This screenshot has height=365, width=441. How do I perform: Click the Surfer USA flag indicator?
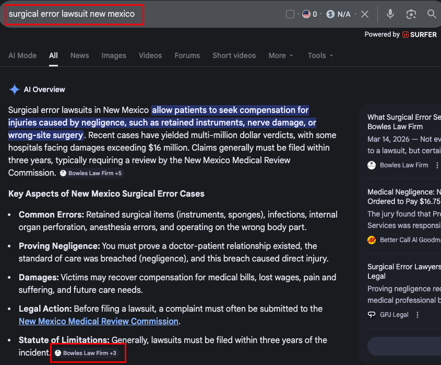pyautogui.click(x=306, y=14)
